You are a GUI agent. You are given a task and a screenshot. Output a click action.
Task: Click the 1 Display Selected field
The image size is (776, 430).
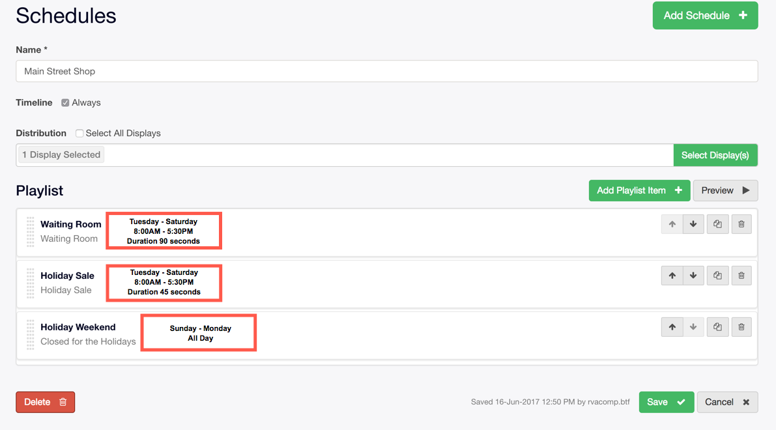point(345,155)
